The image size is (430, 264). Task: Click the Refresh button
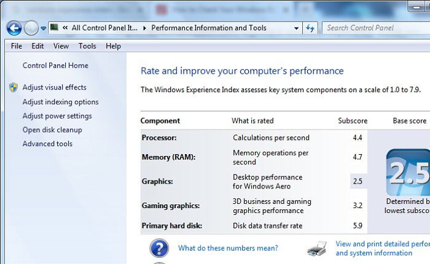coord(310,28)
